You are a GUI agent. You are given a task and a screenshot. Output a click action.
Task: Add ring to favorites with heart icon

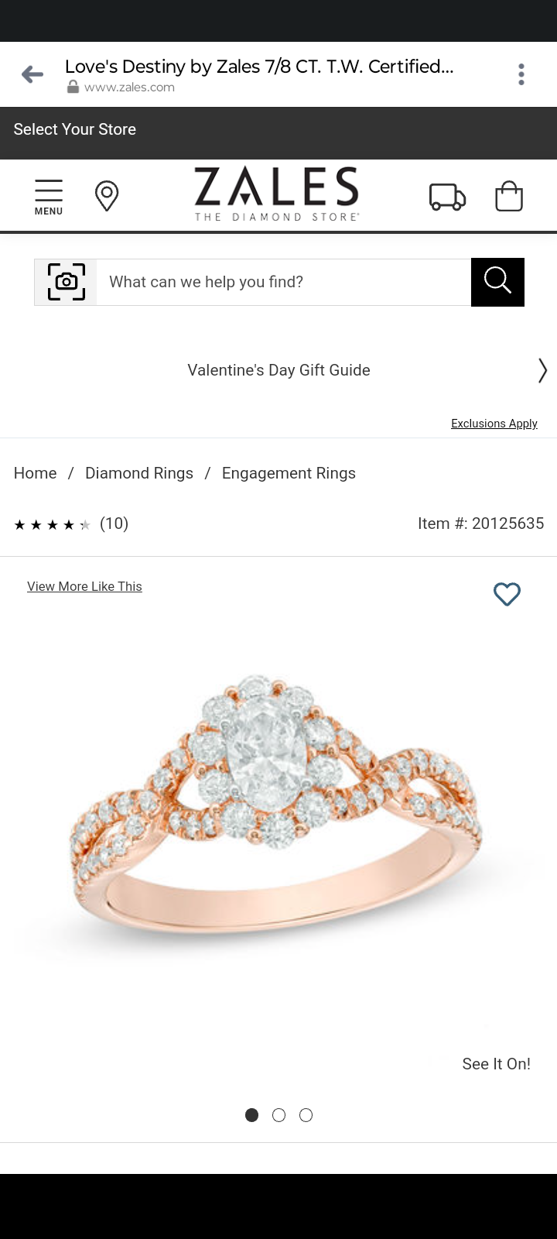coord(507,594)
